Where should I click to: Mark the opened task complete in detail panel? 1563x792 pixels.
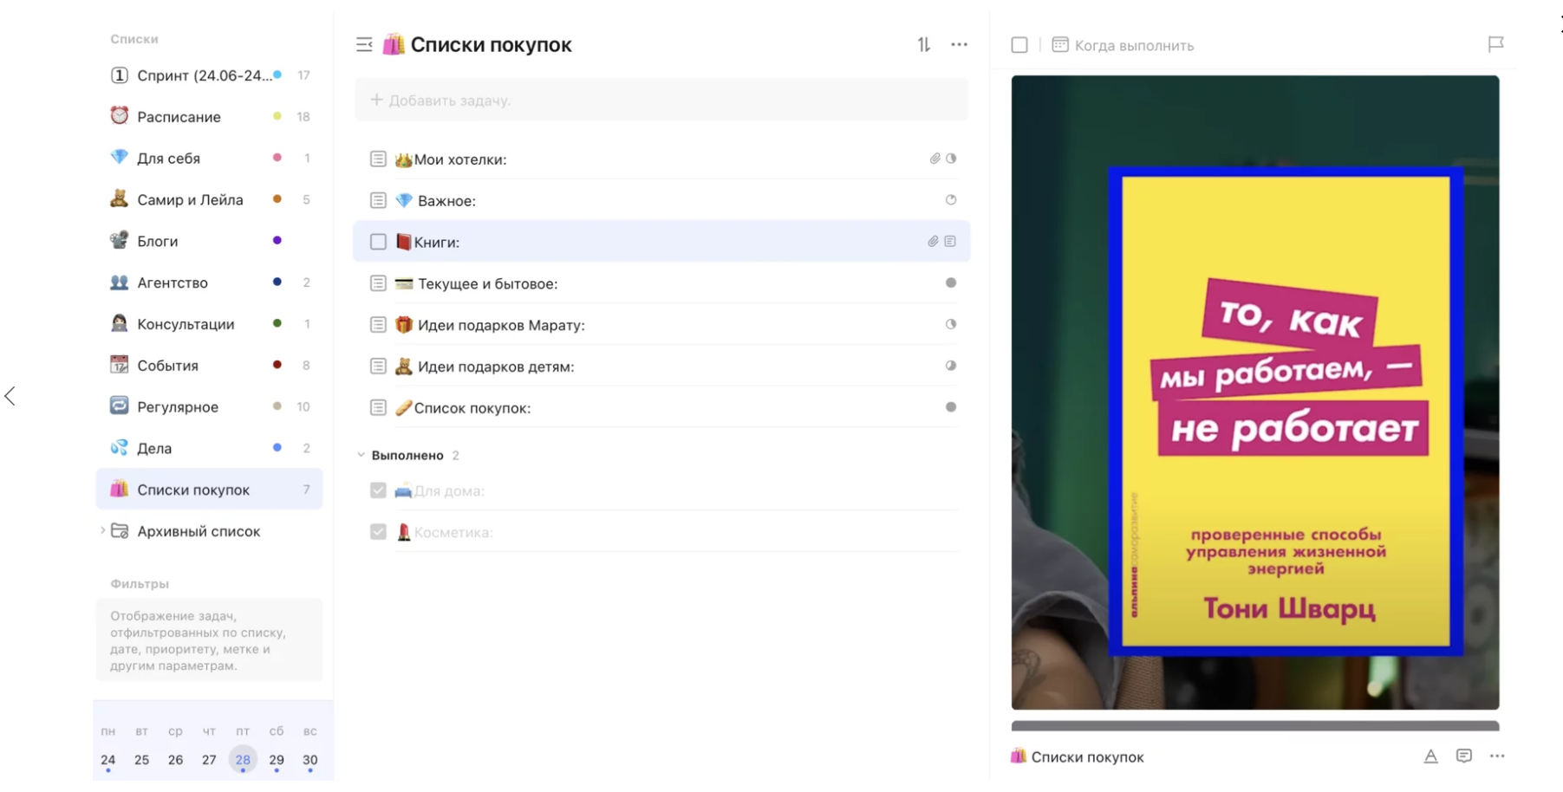1019,45
